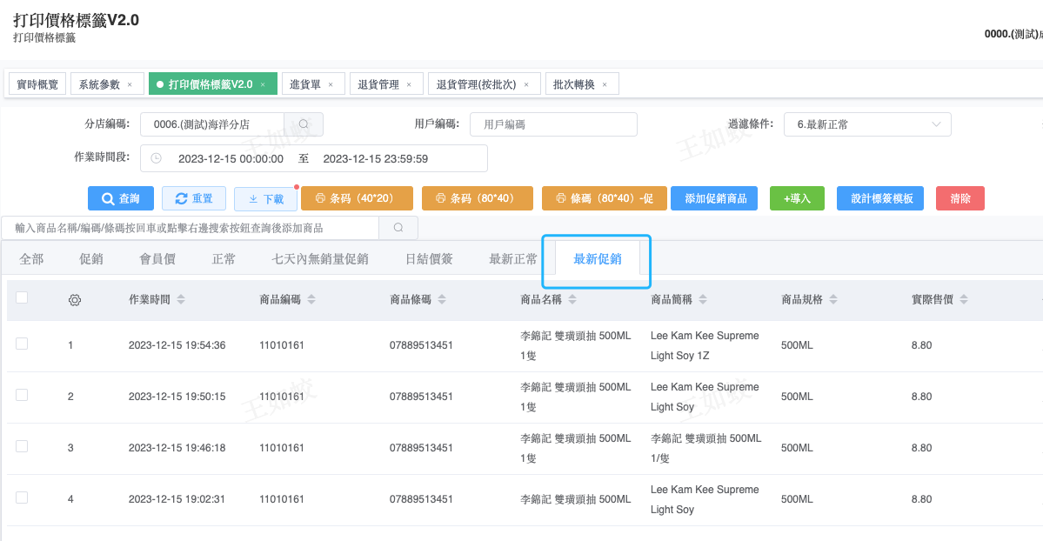Print barcode with 條码 (40*20) button
This screenshot has width=1043, height=541.
(357, 199)
